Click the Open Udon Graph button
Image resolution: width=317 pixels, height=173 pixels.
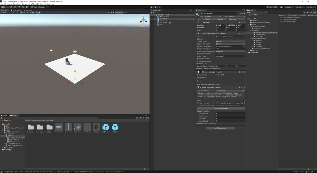pyautogui.click(x=221, y=108)
